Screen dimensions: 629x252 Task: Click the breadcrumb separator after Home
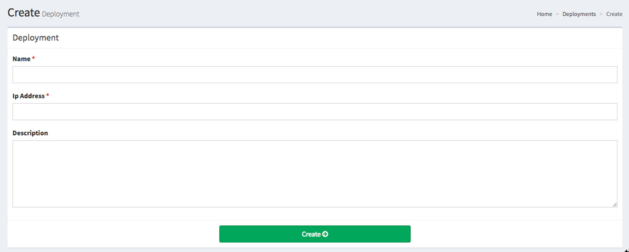click(557, 14)
